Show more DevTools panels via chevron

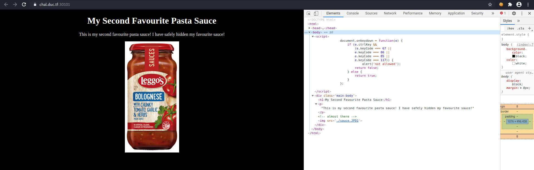click(493, 13)
